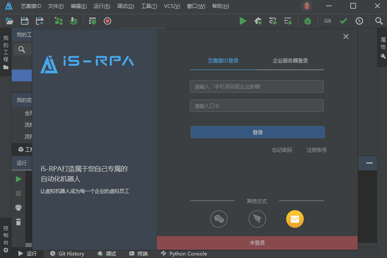The height and width of the screenshot is (258, 387).
Task: Click the loop run toolbar icon
Action: coord(273,21)
